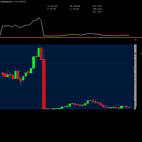Select the tallest red crash candlestick
142x142 pixels.
click(x=44, y=84)
